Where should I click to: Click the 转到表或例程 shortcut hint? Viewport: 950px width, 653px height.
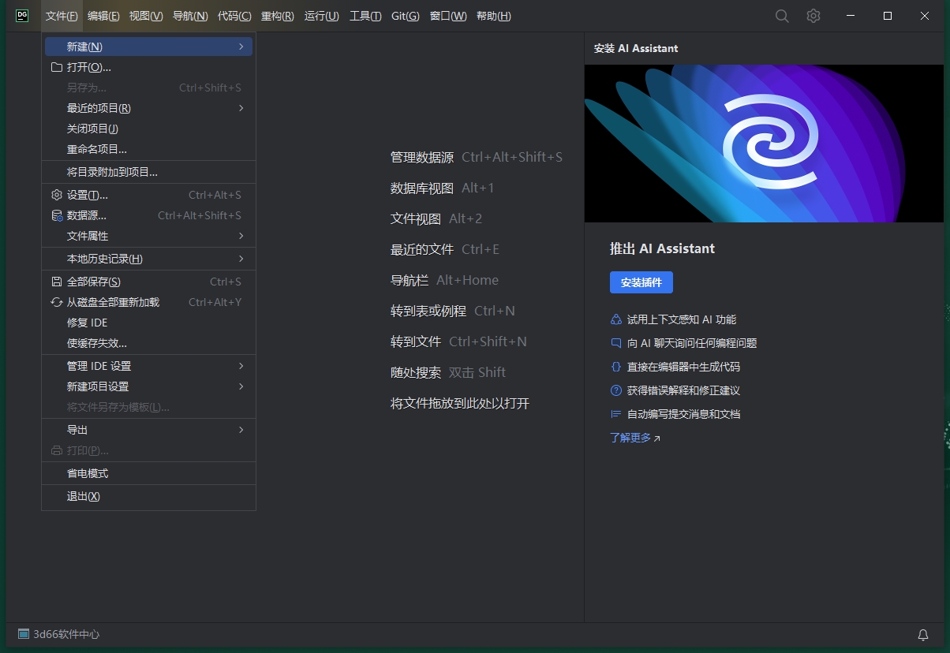tap(453, 311)
